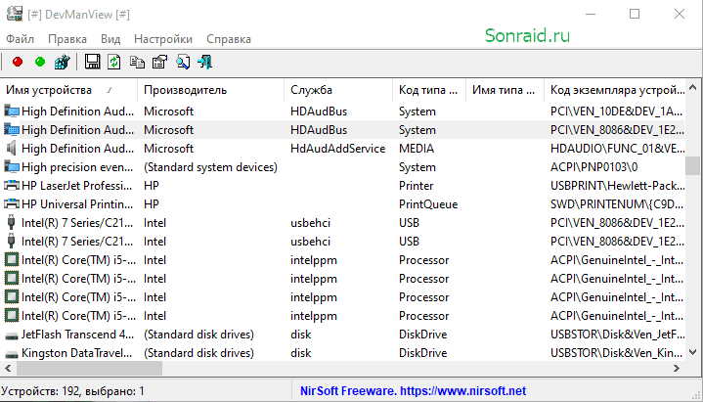Click the USBPRINT\Hewlett-Pack... instance ID cell

click(617, 186)
